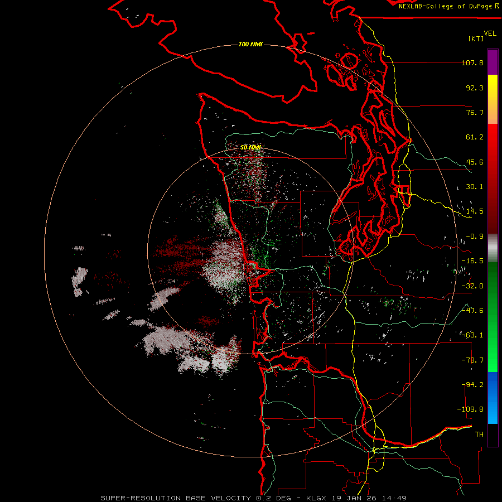Pick the blue segment of velocity color bar

point(493,398)
